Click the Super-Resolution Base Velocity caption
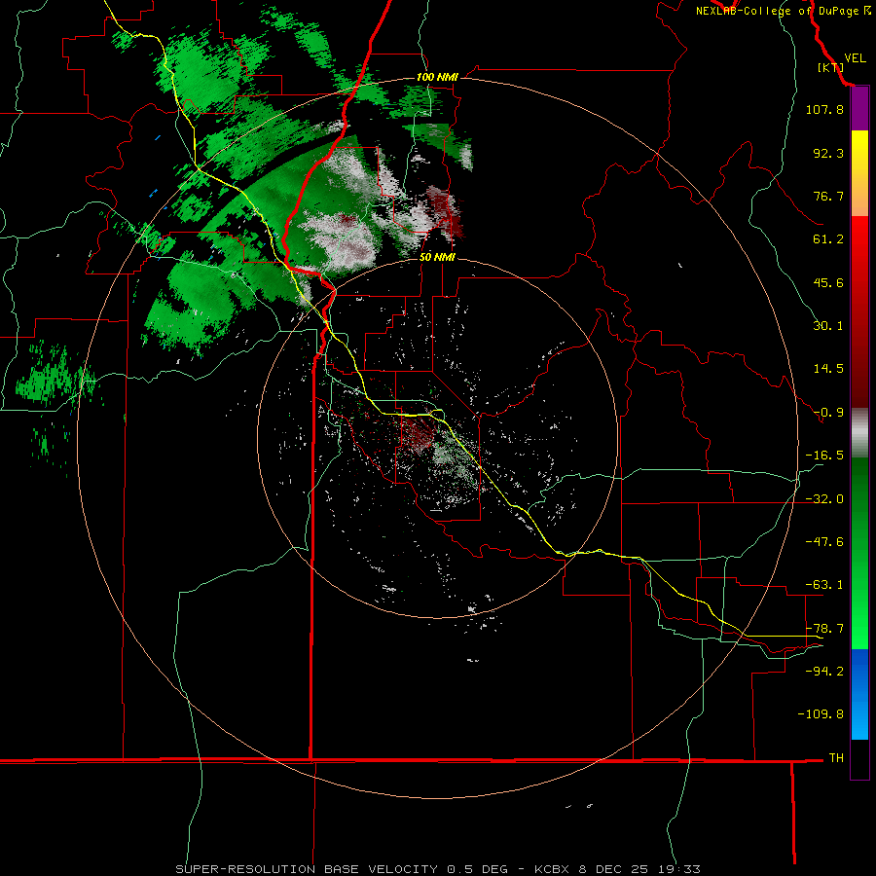876x876 pixels. click(x=437, y=869)
